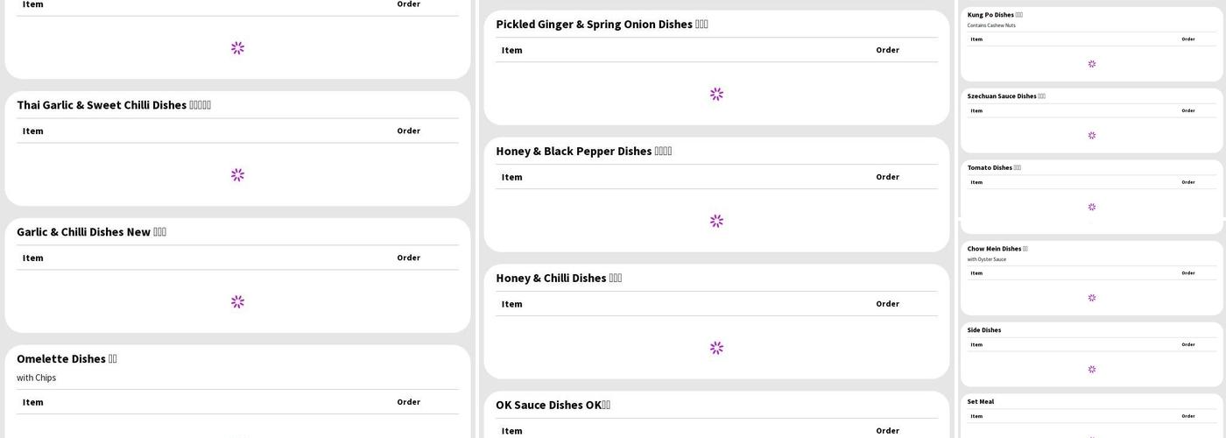Click loading spinner in Pickled Ginger & Spring Onion section
This screenshot has width=1226, height=438.
tap(716, 94)
